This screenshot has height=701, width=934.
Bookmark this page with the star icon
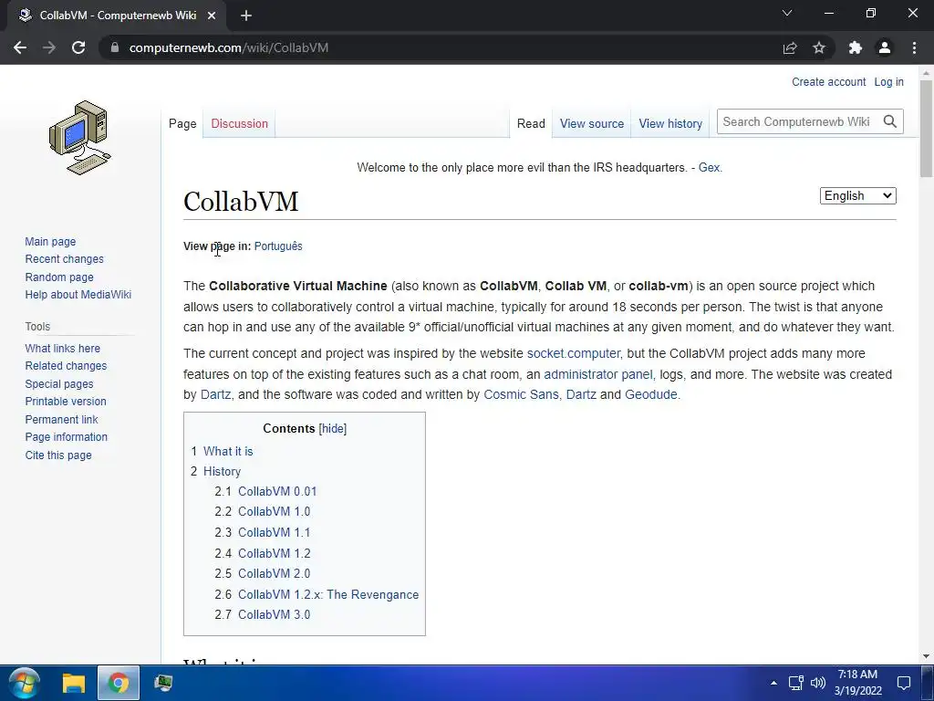point(819,47)
